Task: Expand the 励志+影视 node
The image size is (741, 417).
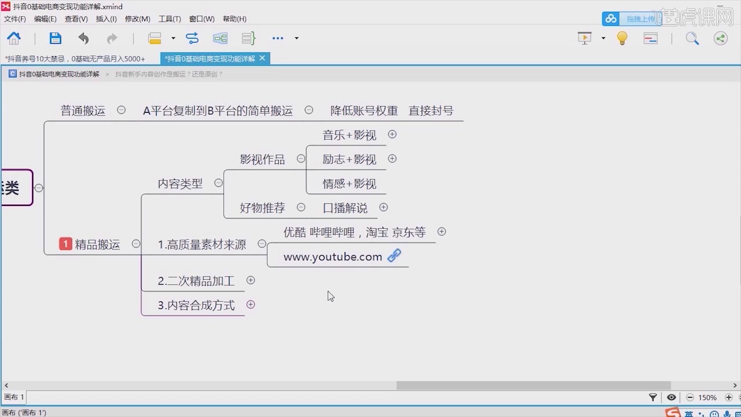Action: [392, 159]
